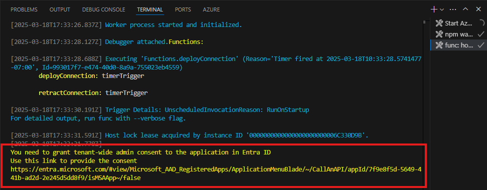Screen dimensions: 487x190
Task: Open the PORTS tab
Action: [183, 9]
